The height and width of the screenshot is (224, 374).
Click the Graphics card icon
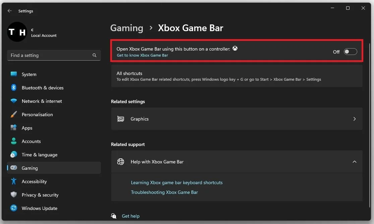click(x=121, y=119)
